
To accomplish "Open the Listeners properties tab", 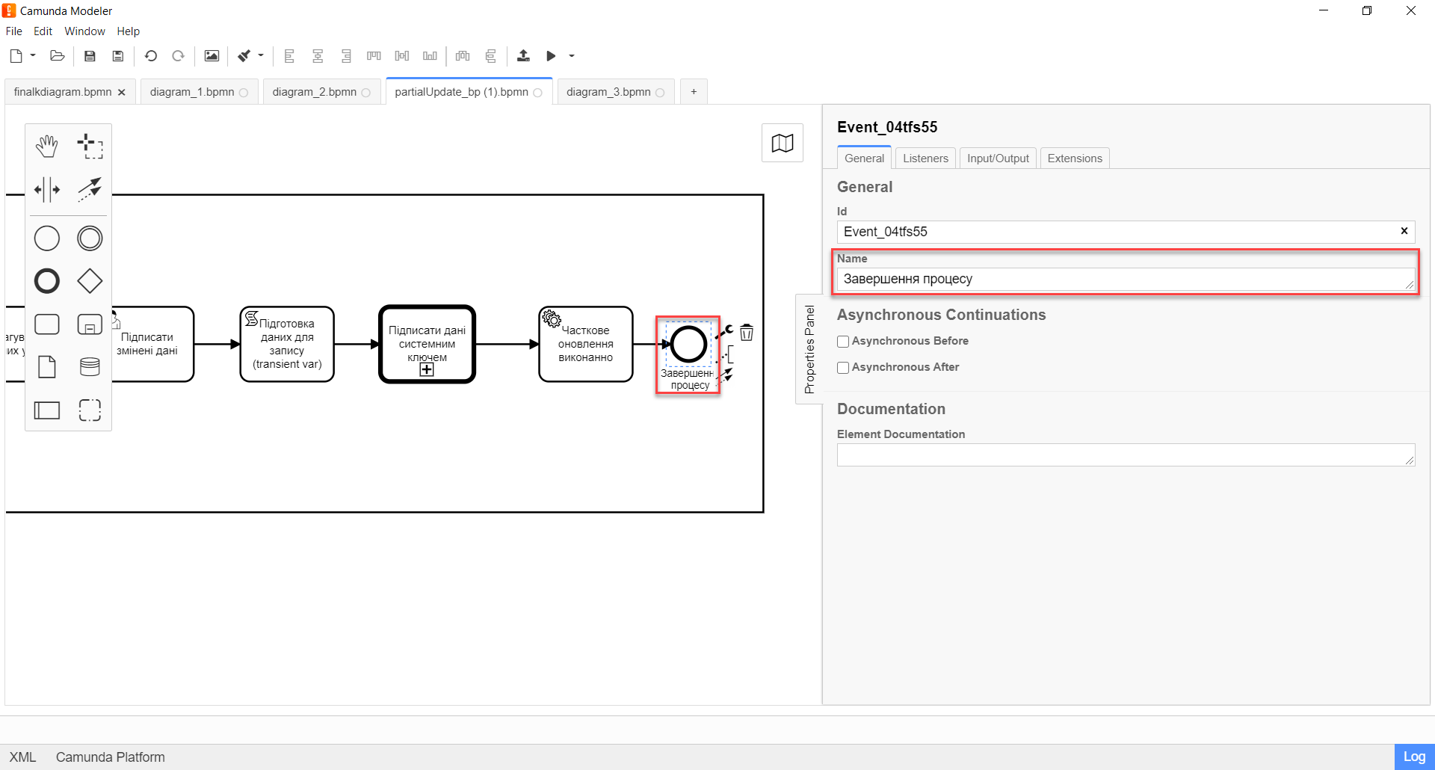I will (925, 158).
